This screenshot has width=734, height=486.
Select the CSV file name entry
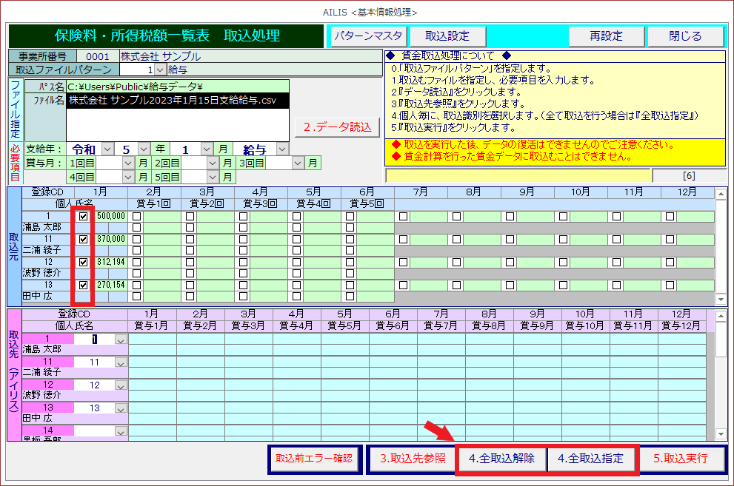[x=178, y=100]
